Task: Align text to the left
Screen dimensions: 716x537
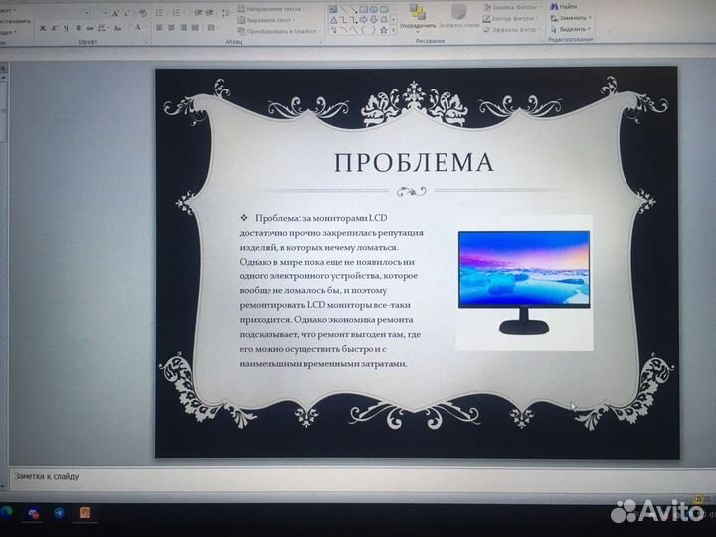Action: [x=159, y=28]
